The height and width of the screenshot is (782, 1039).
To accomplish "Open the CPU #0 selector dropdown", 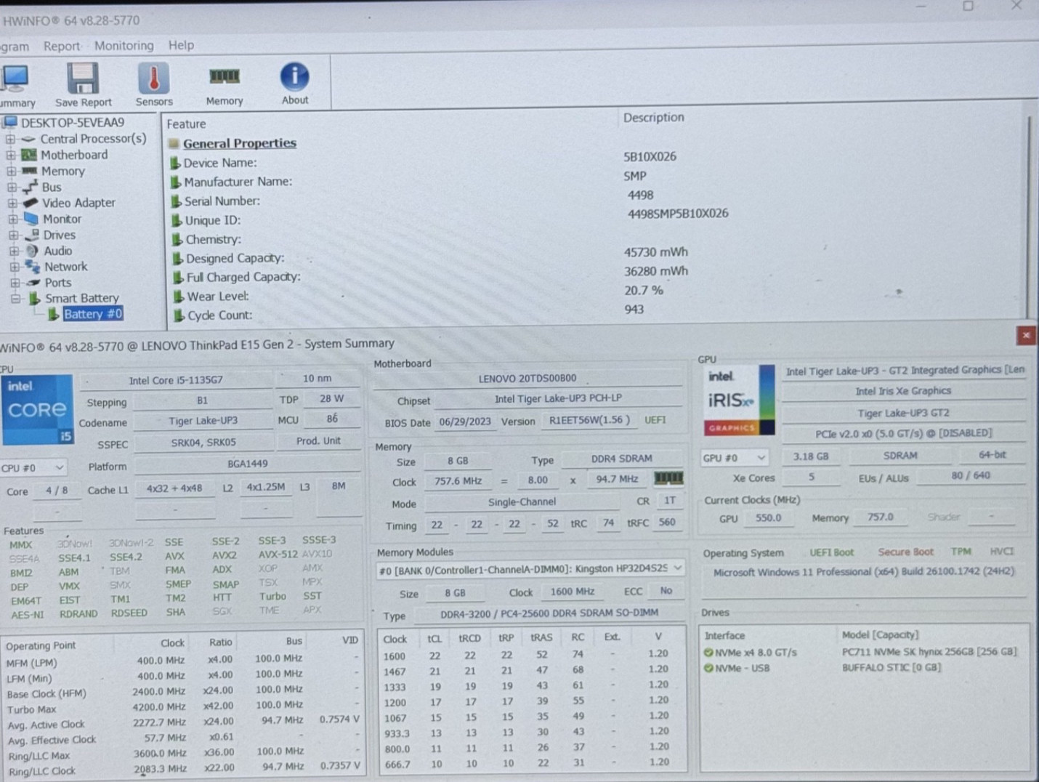I will point(33,467).
